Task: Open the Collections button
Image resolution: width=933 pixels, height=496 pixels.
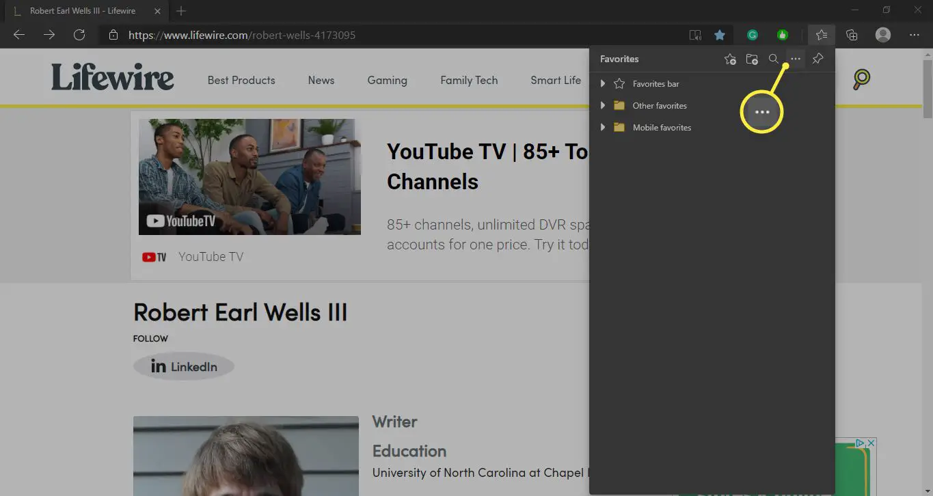Action: click(852, 35)
